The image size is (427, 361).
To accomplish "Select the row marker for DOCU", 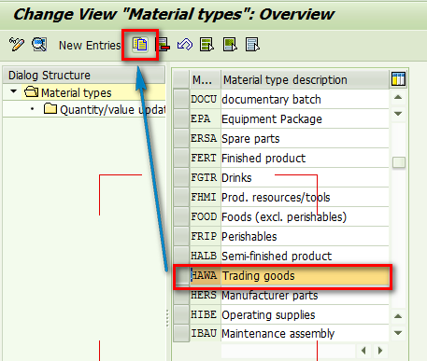I will click(x=181, y=99).
